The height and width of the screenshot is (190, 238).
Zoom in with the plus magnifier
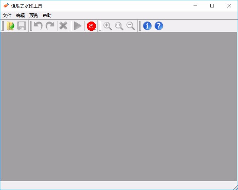(108, 26)
